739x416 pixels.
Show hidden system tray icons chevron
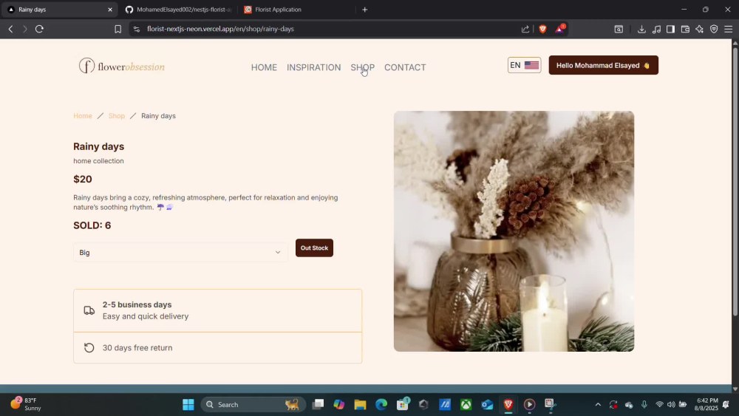click(x=598, y=404)
